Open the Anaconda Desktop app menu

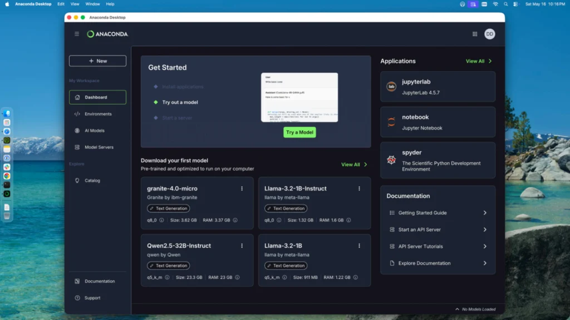point(33,4)
